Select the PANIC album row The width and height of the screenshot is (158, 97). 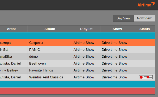pos(77,50)
